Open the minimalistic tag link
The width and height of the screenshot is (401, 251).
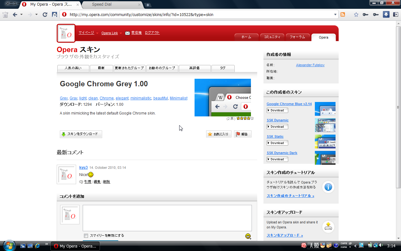click(x=141, y=98)
